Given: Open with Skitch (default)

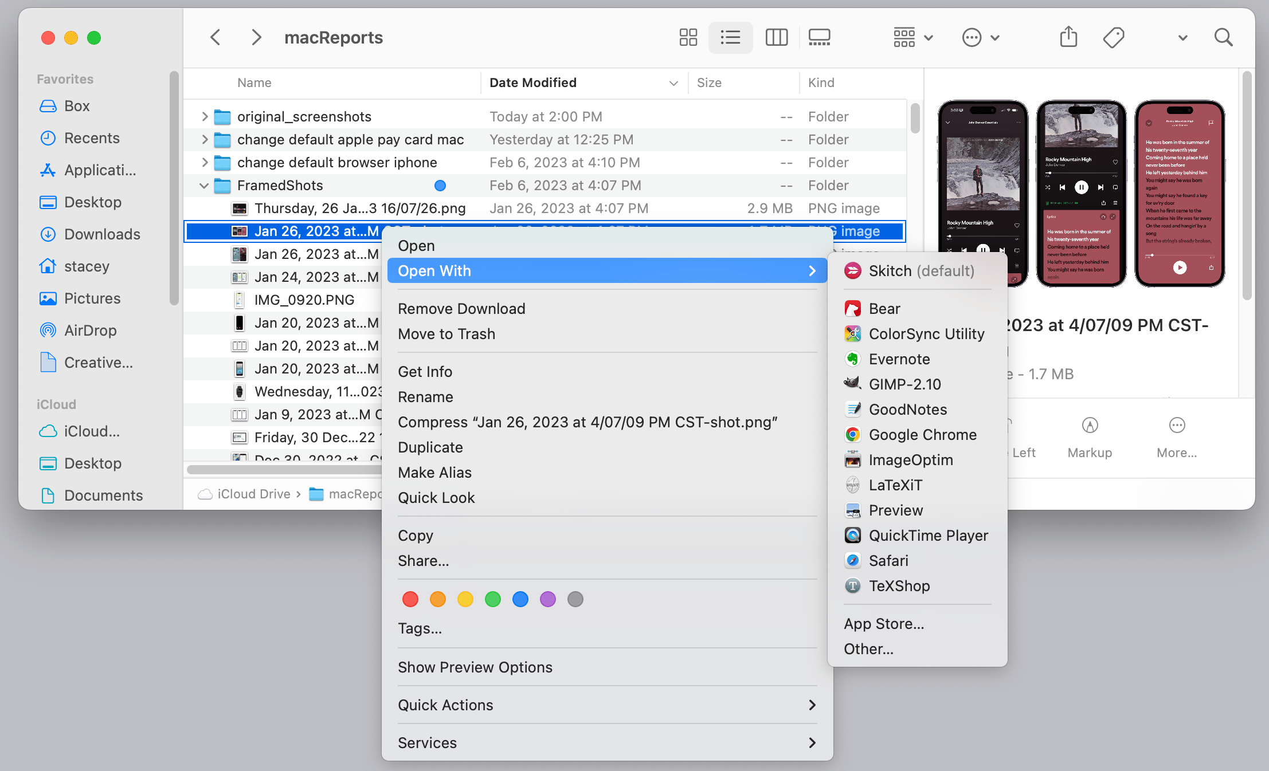Looking at the screenshot, I should coord(917,271).
